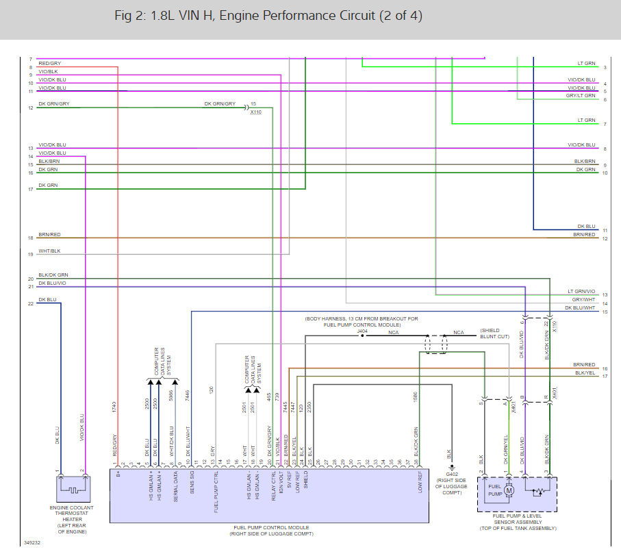Click the 5V REF pin label
621x556 pixels.
290,479
